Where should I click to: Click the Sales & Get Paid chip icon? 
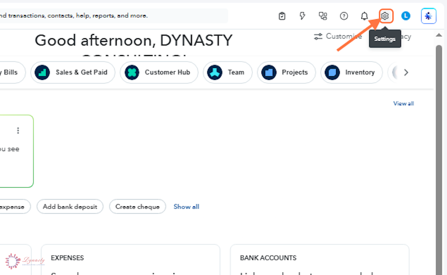[x=42, y=72]
